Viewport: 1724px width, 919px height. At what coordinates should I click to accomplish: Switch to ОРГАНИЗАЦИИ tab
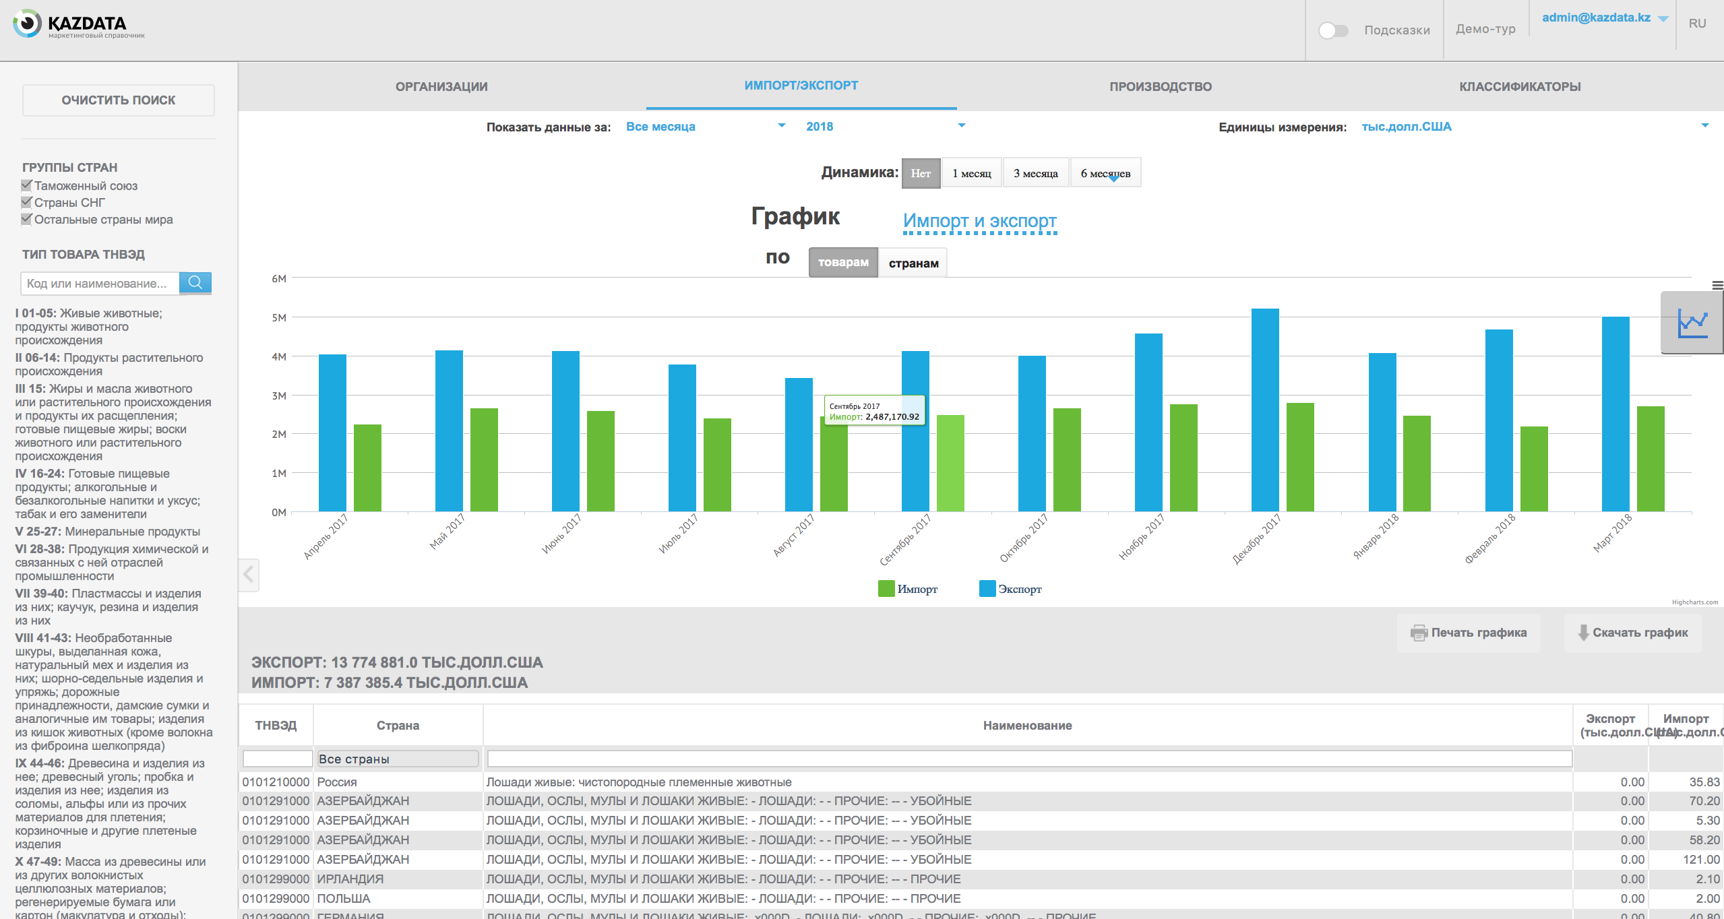pyautogui.click(x=441, y=86)
